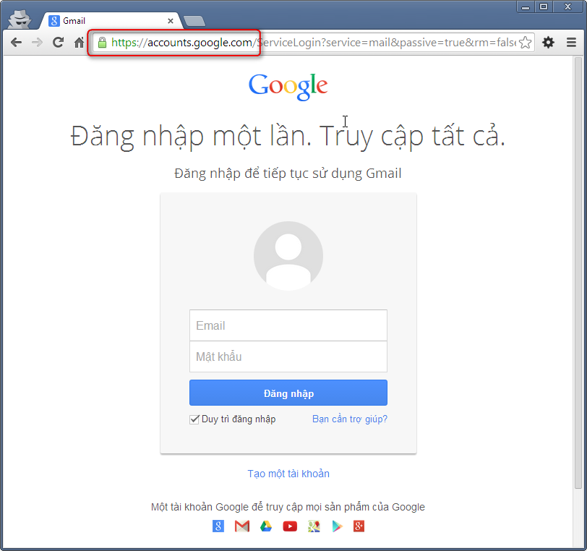Click the gray profile avatar picture
The image size is (587, 551).
(288, 256)
